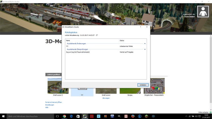Click the 'Wartet auf Freigabe' status cell
212x119 pixels.
click(x=126, y=52)
